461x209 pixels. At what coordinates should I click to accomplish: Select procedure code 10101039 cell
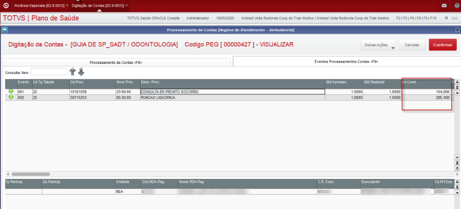click(x=92, y=92)
